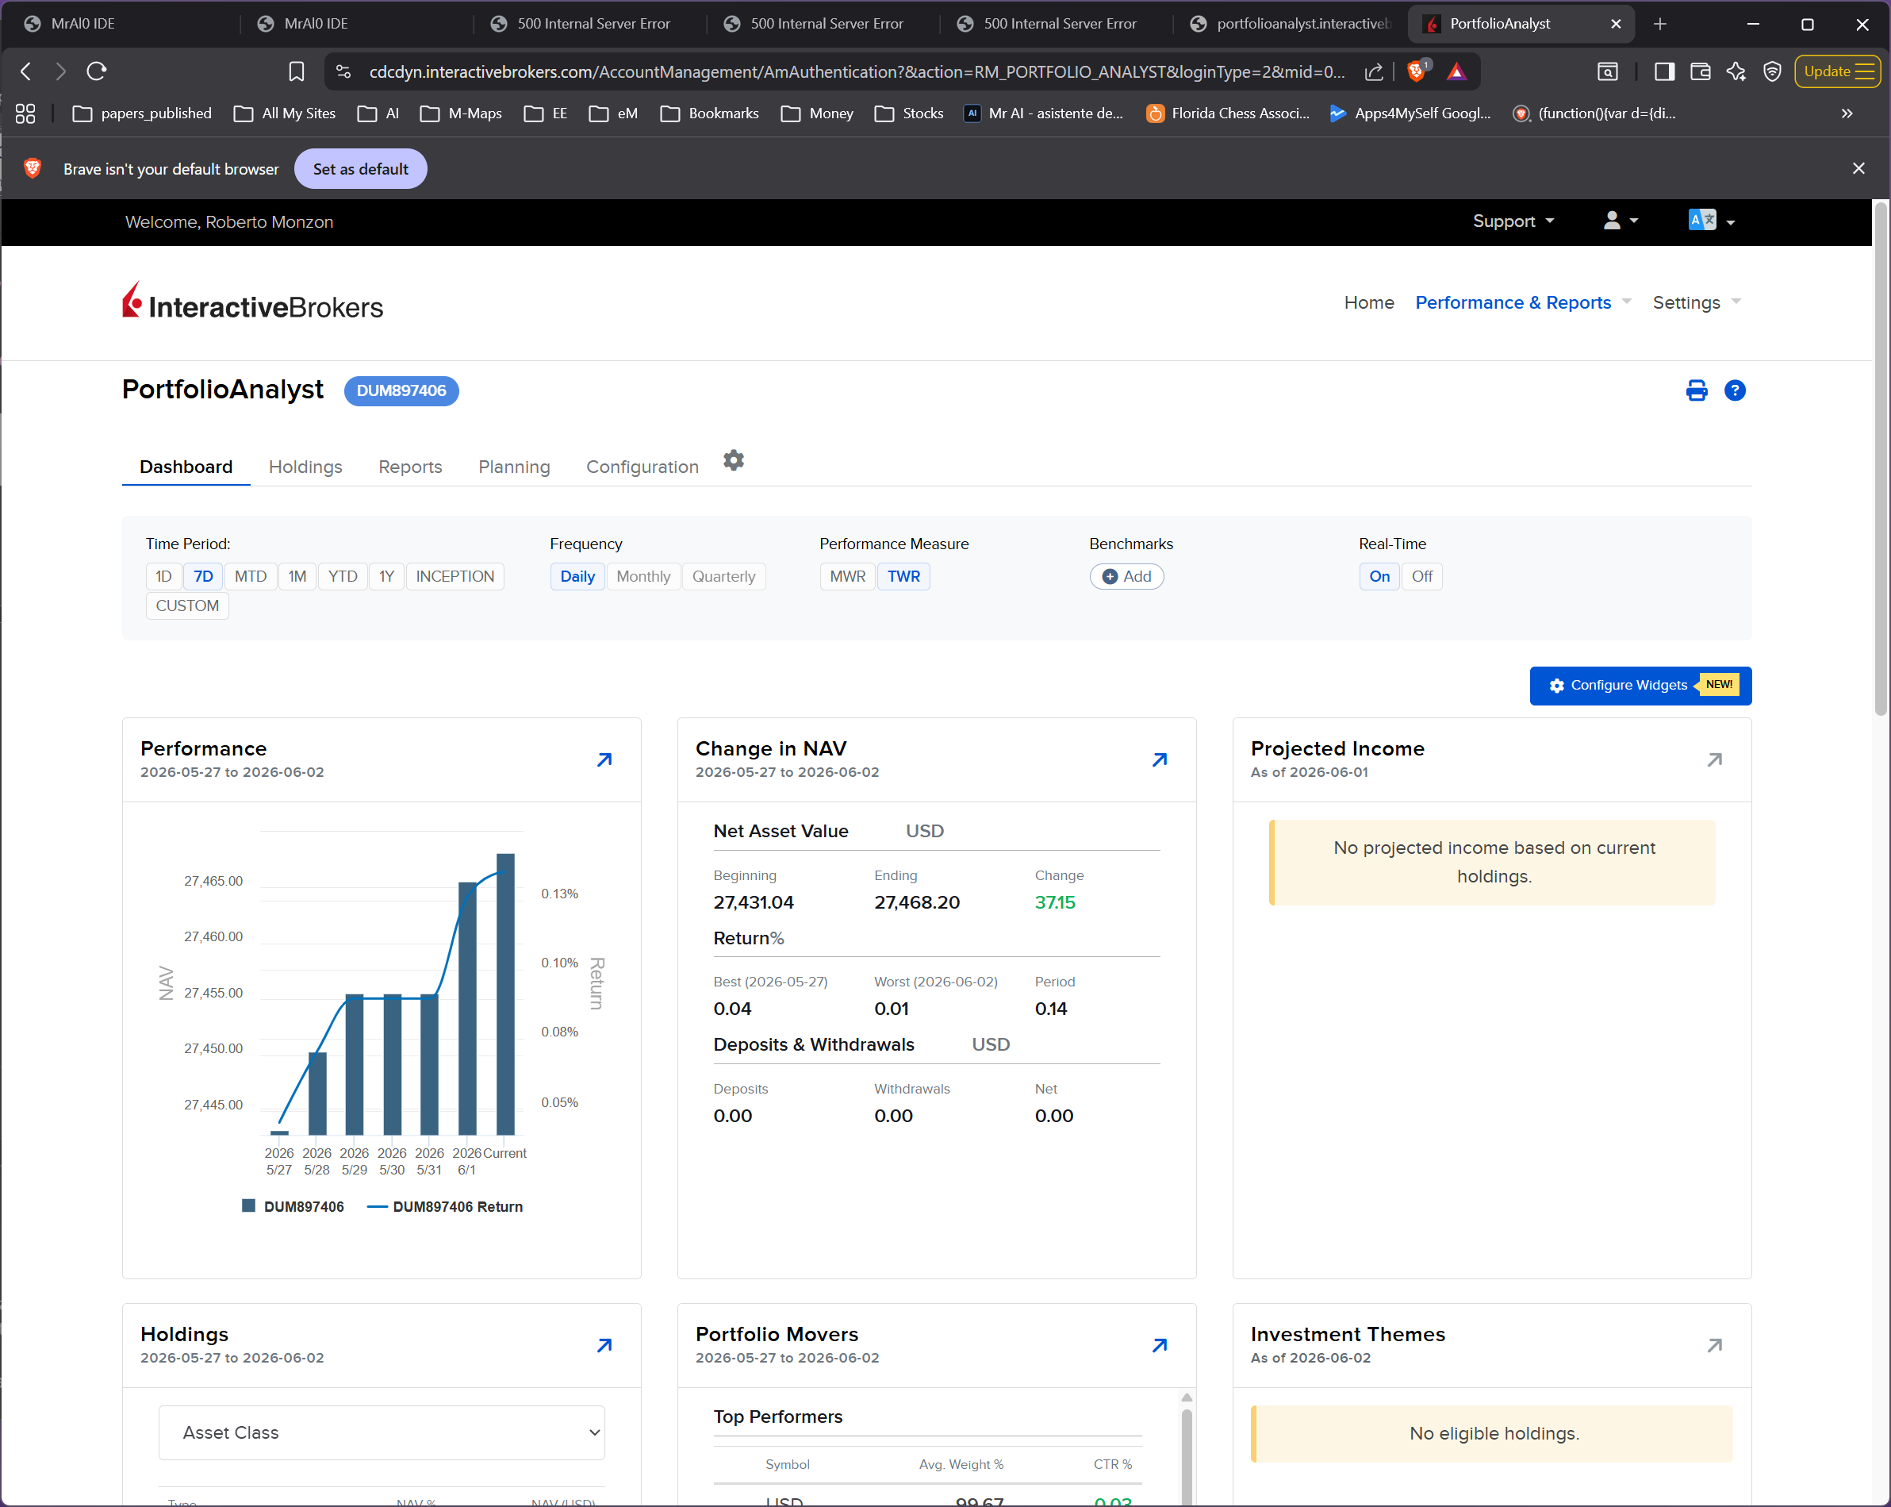1891x1507 pixels.
Task: Switch to the Holdings tab
Action: coord(305,467)
